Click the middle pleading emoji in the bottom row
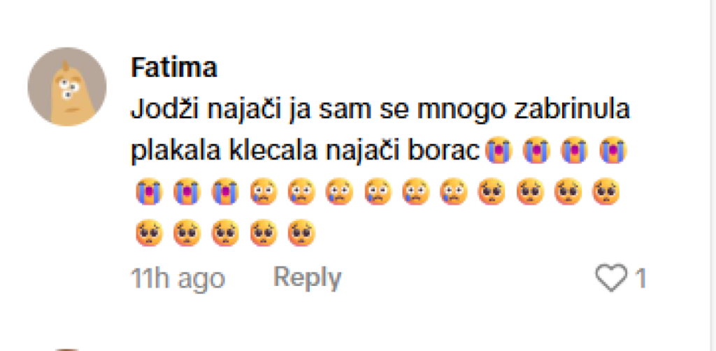This screenshot has height=351, width=716. (x=226, y=232)
